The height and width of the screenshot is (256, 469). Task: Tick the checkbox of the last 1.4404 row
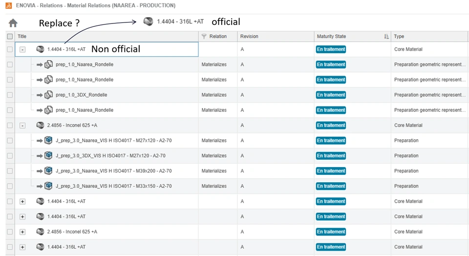(x=10, y=247)
